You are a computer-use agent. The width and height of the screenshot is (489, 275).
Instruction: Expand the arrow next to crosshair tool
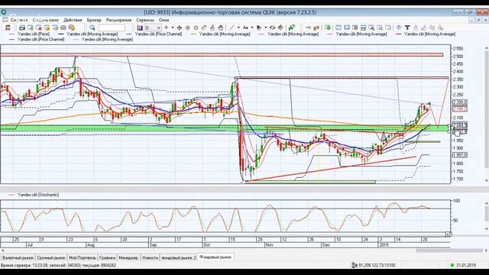173,27
